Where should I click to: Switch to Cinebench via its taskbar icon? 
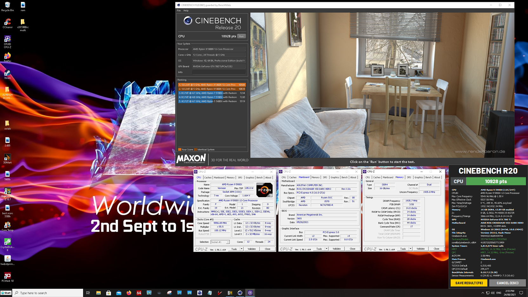(x=240, y=293)
